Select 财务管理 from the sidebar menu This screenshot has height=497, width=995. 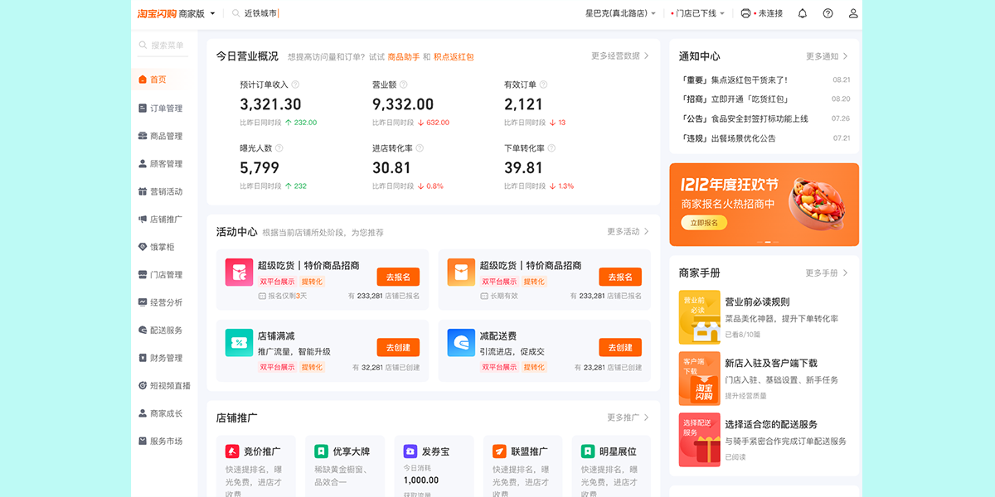(166, 358)
